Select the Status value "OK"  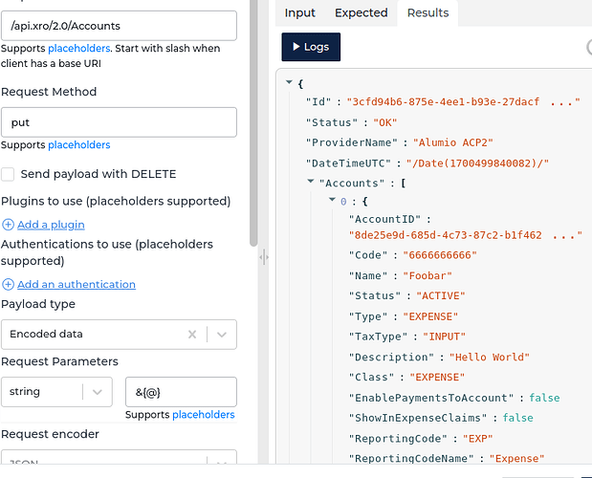click(x=385, y=123)
